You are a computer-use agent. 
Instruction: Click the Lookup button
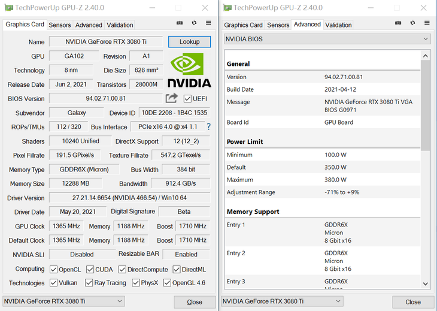(x=190, y=42)
